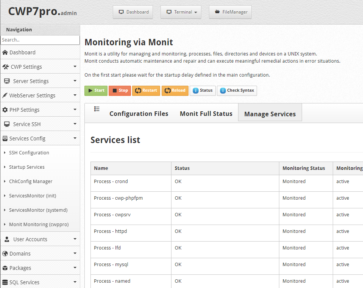Screen dimensions: 363x288
Task: Run the Check Syntax button
Action: (x=237, y=91)
